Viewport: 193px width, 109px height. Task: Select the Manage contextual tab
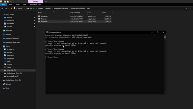pyautogui.click(x=36, y=1)
